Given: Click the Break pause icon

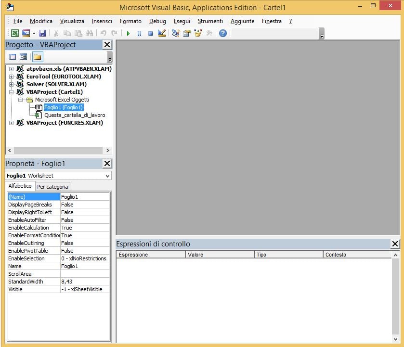Looking at the screenshot, I should tap(139, 33).
